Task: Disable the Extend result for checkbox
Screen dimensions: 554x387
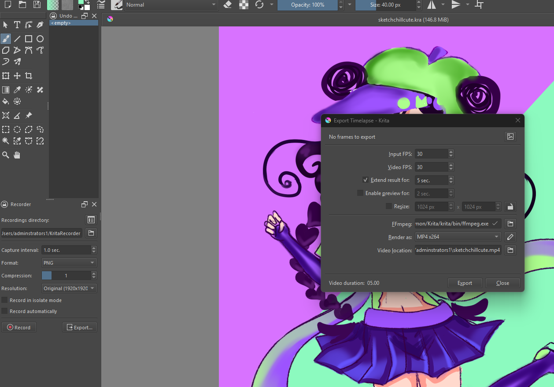Action: (x=365, y=180)
